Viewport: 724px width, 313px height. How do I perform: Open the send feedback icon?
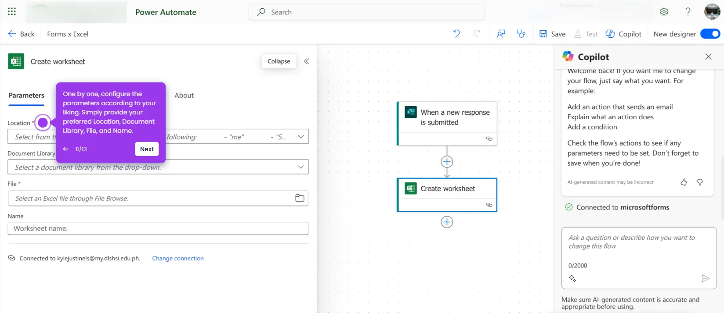(501, 34)
